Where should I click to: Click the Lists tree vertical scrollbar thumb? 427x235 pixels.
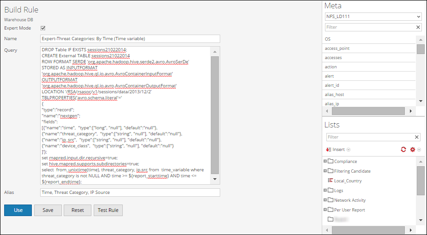(x=421, y=181)
